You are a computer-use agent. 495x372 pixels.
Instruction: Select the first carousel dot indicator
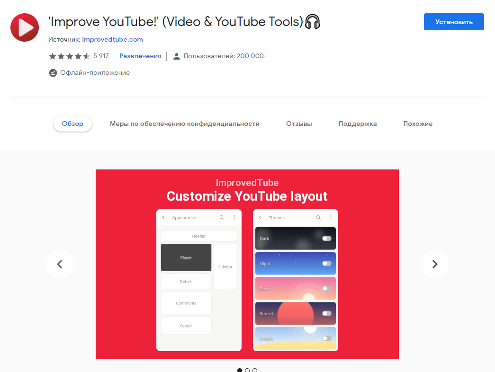point(240,370)
